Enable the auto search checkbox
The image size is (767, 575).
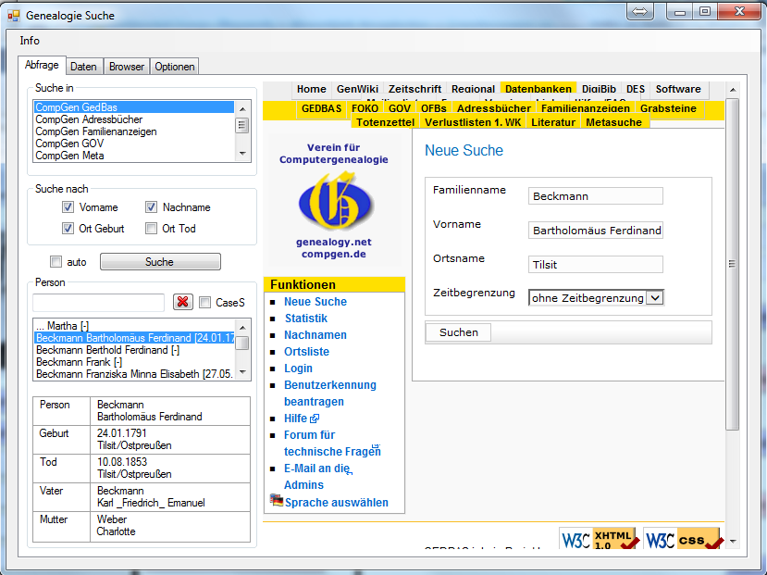coord(56,262)
